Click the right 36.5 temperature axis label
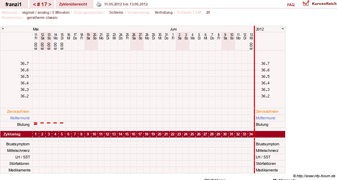The height and width of the screenshot is (180, 337). coord(265,76)
